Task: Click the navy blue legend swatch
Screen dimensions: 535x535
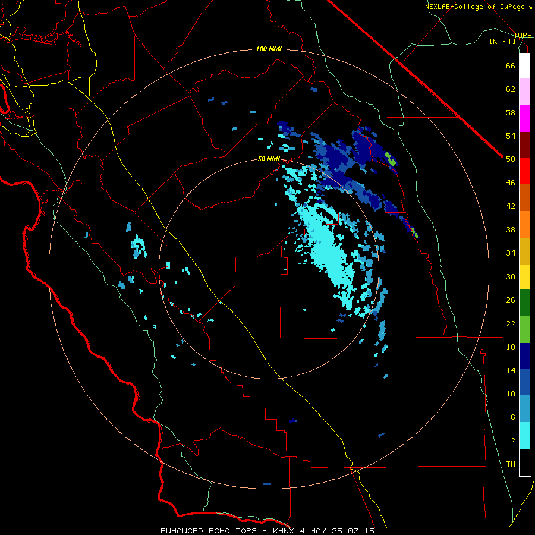Action: pyautogui.click(x=525, y=356)
